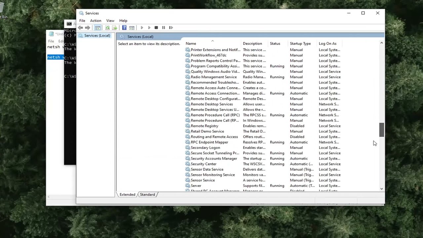Image resolution: width=423 pixels, height=238 pixels.
Task: Click the scroll up arrow of services list
Action: point(382,43)
